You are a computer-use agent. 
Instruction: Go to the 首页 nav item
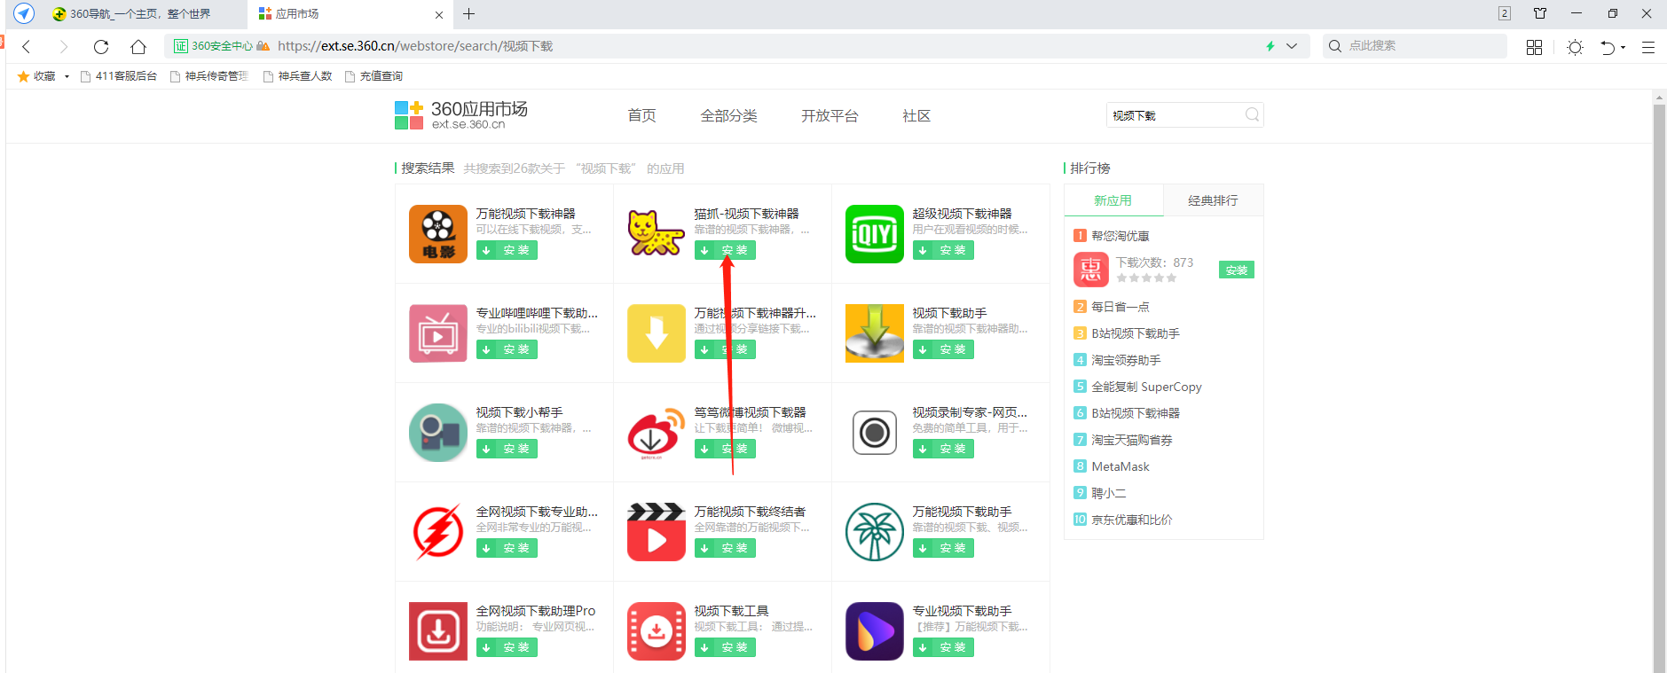click(x=641, y=116)
